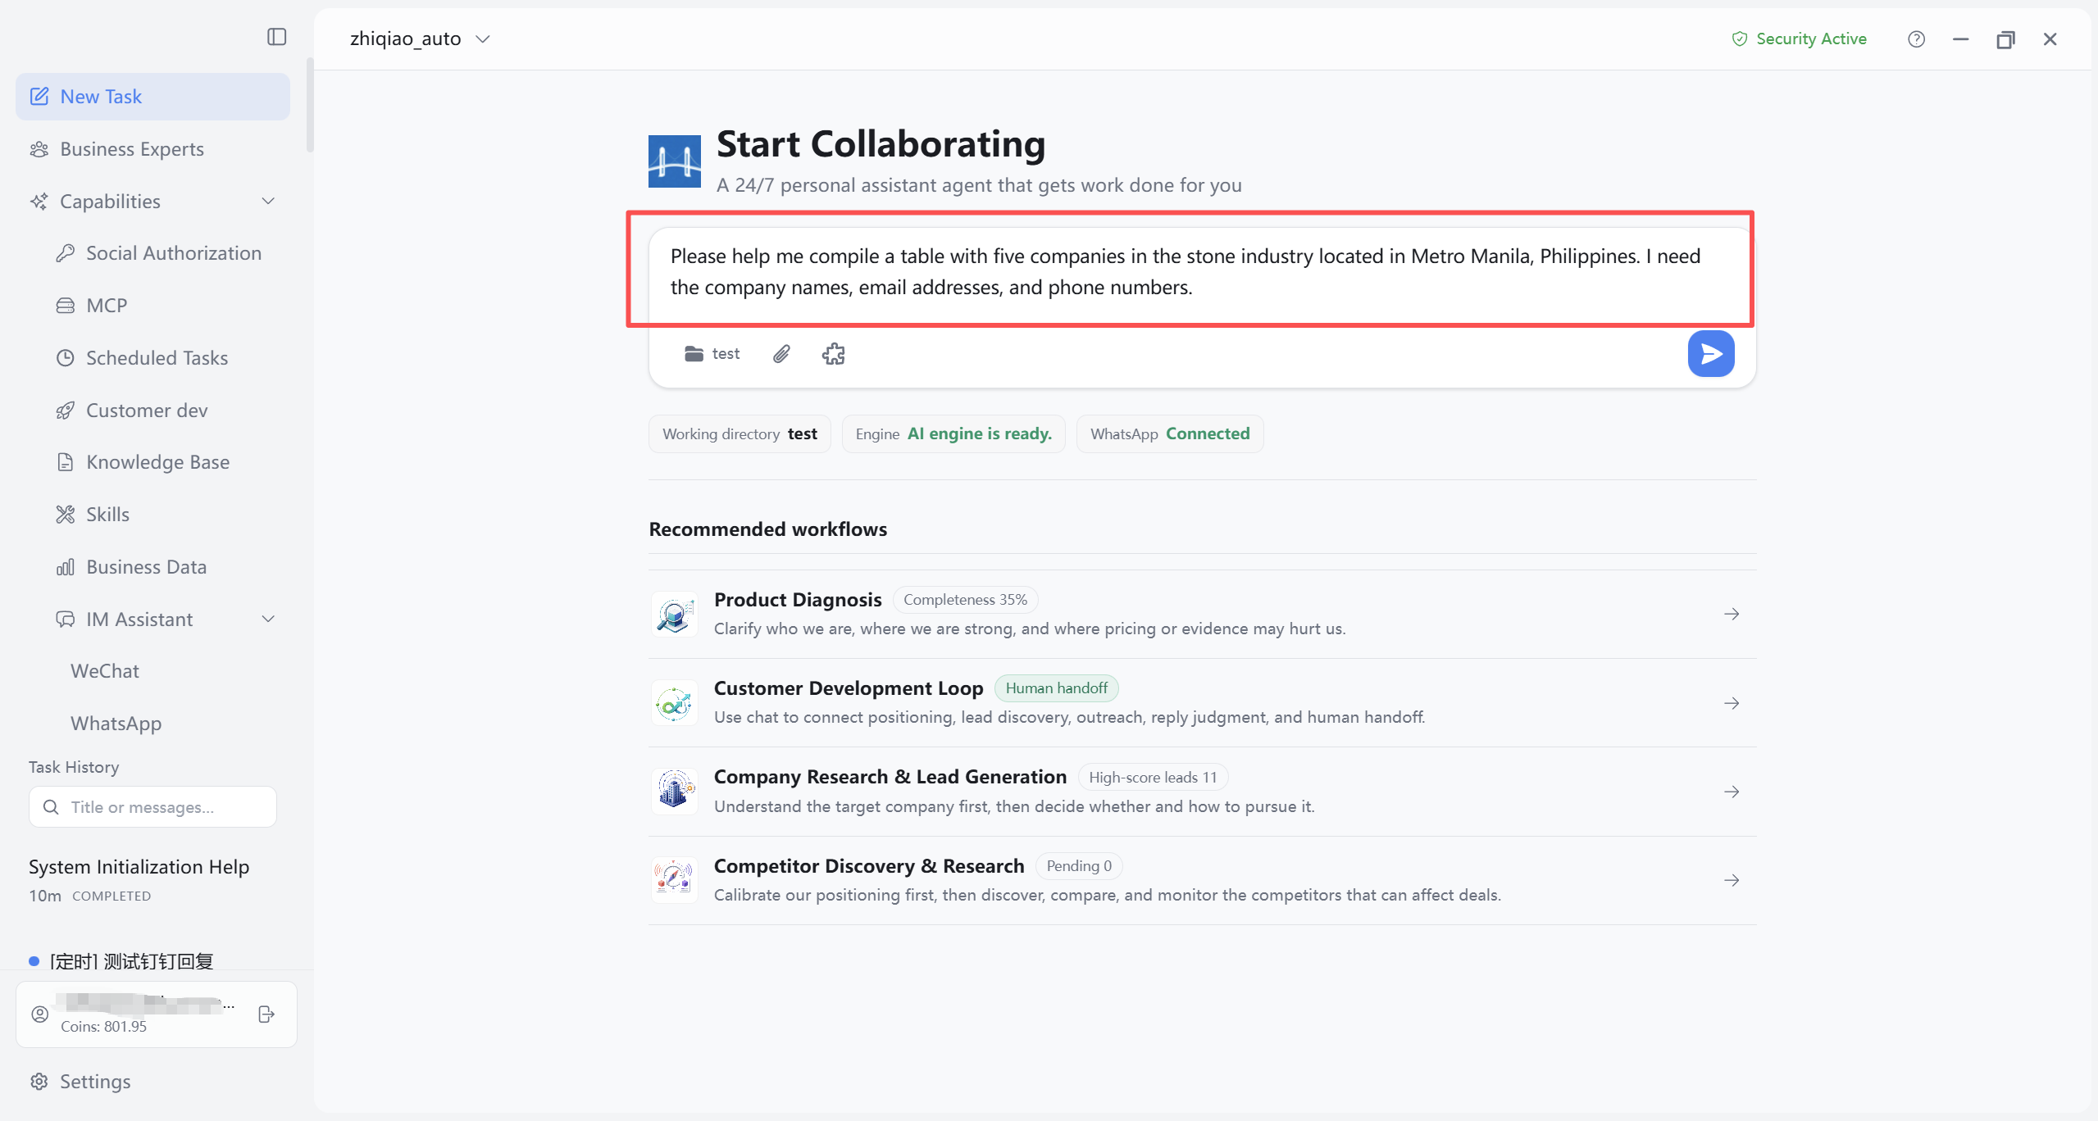
Task: Click the Customer Development Loop icon
Action: point(674,702)
